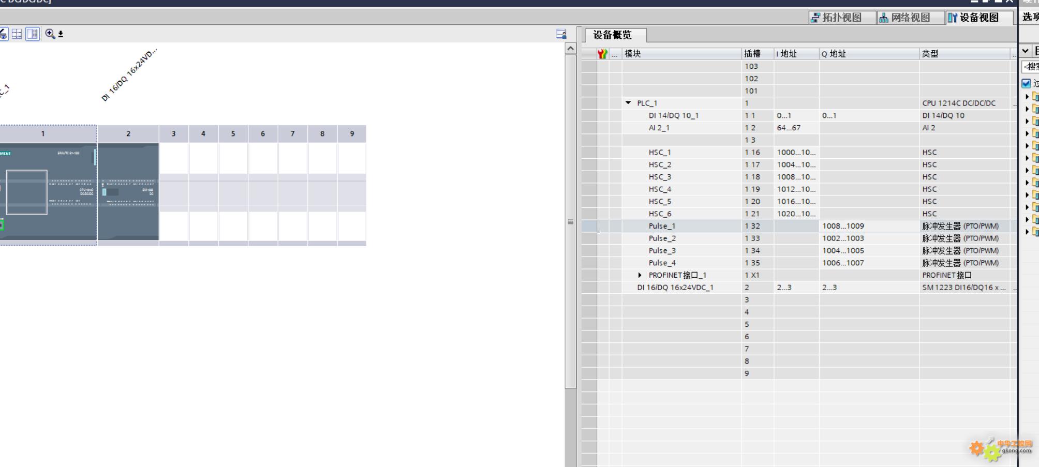Open the 设备概览 tab
Image resolution: width=1039 pixels, height=467 pixels.
tap(616, 35)
